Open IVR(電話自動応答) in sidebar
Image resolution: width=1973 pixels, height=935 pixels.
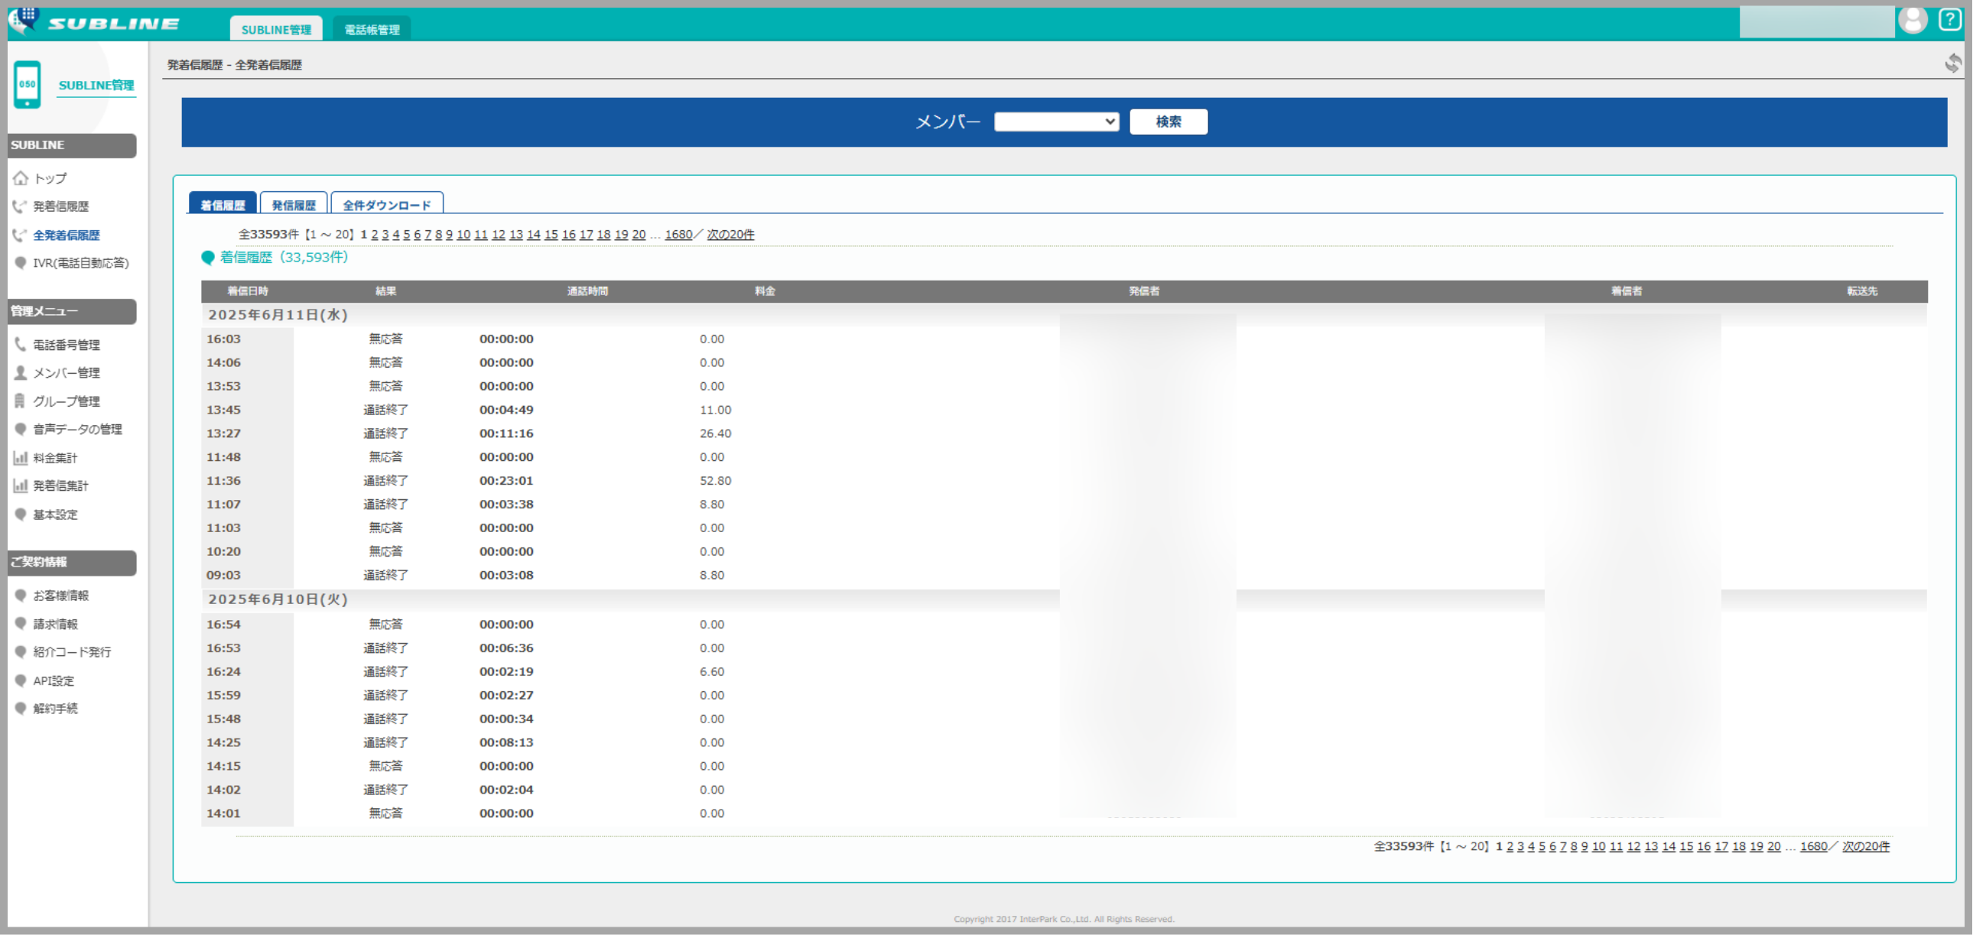[x=80, y=263]
